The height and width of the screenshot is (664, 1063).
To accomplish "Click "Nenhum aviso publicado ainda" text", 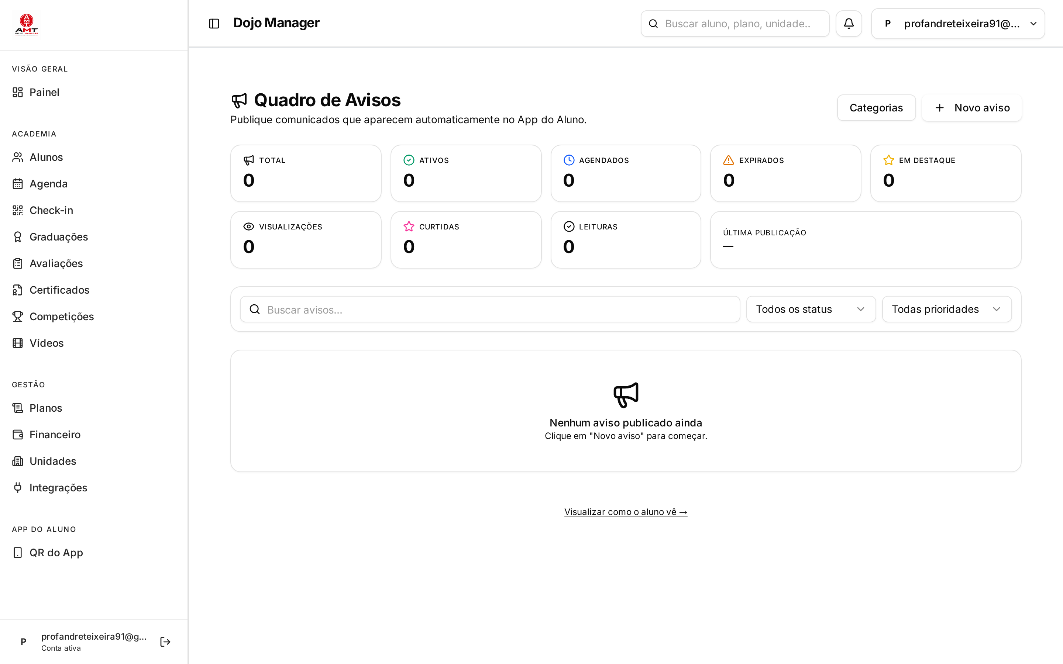I will [x=626, y=422].
